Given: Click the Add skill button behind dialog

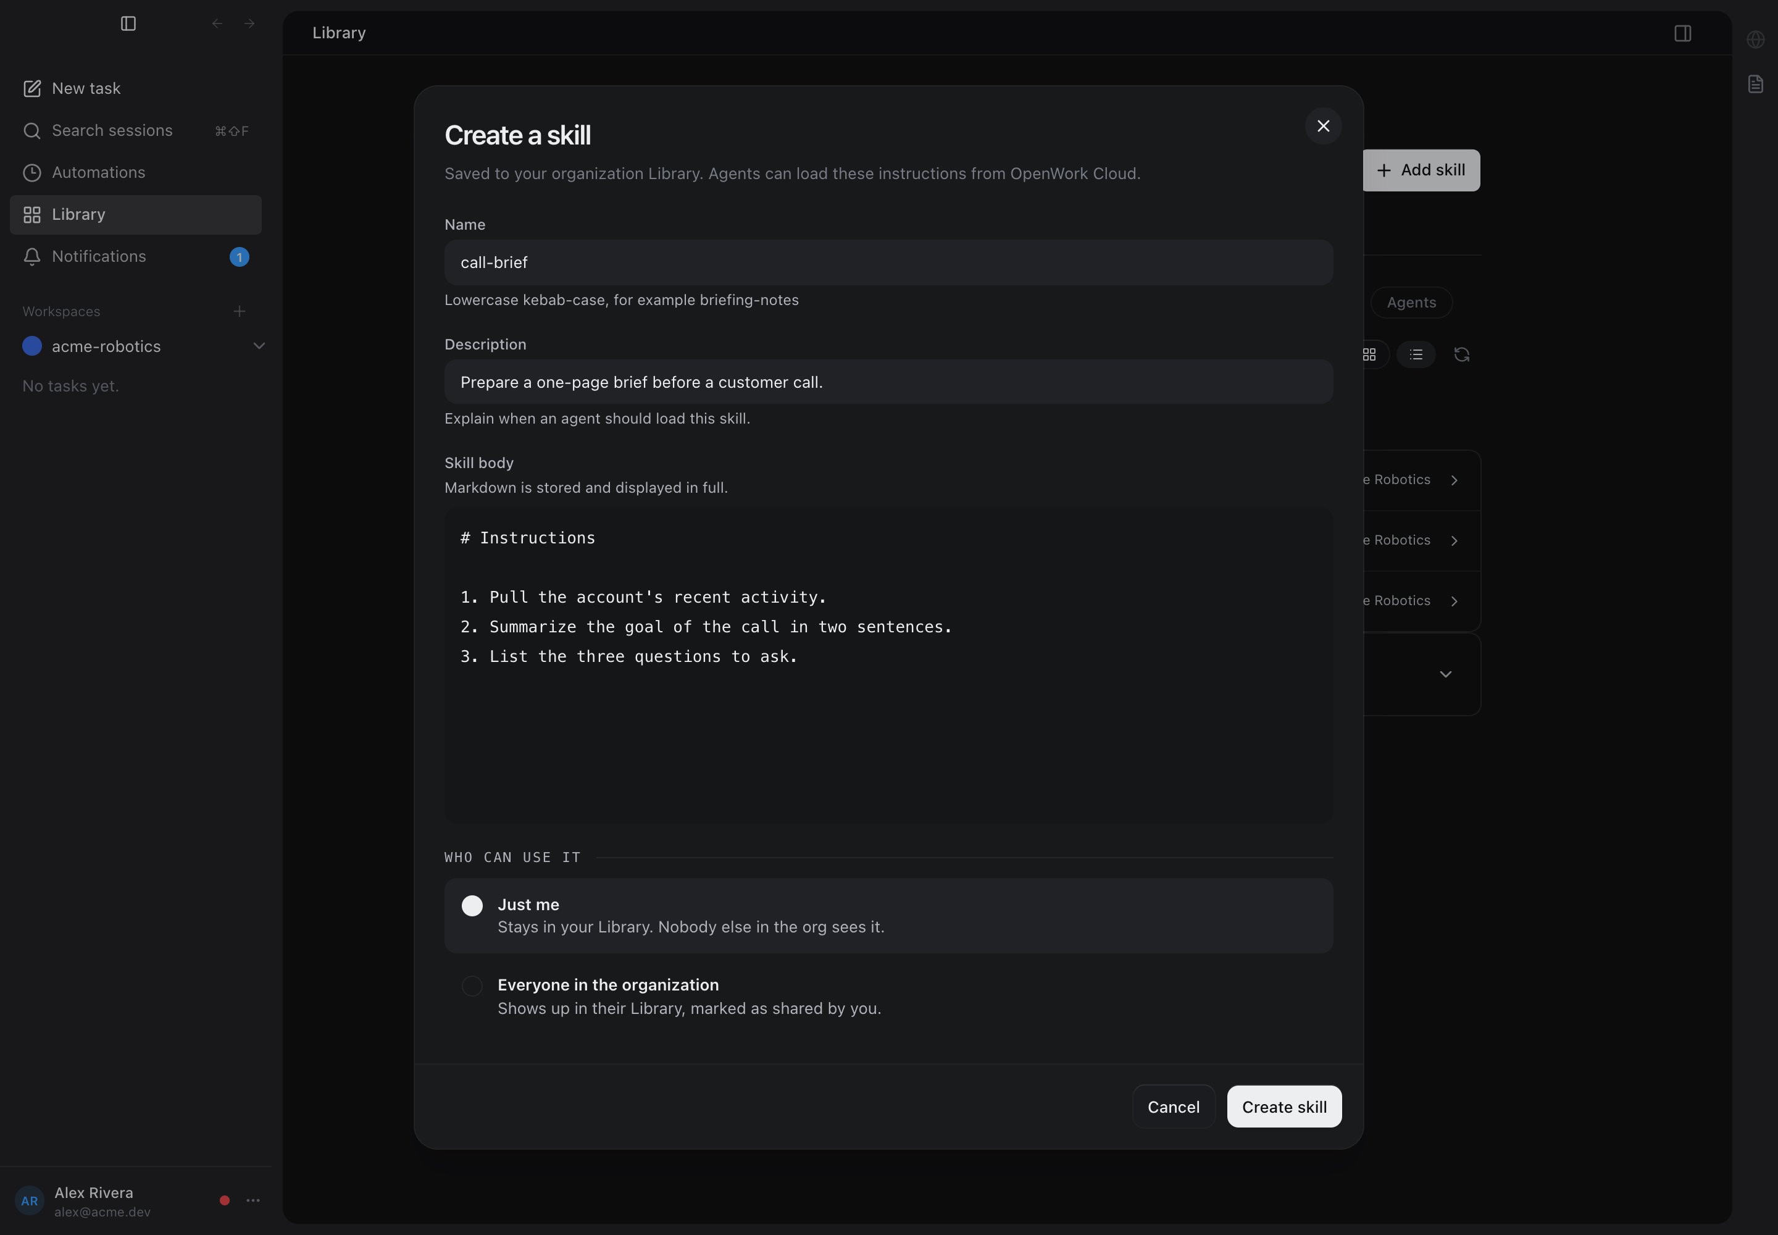Looking at the screenshot, I should (x=1421, y=170).
